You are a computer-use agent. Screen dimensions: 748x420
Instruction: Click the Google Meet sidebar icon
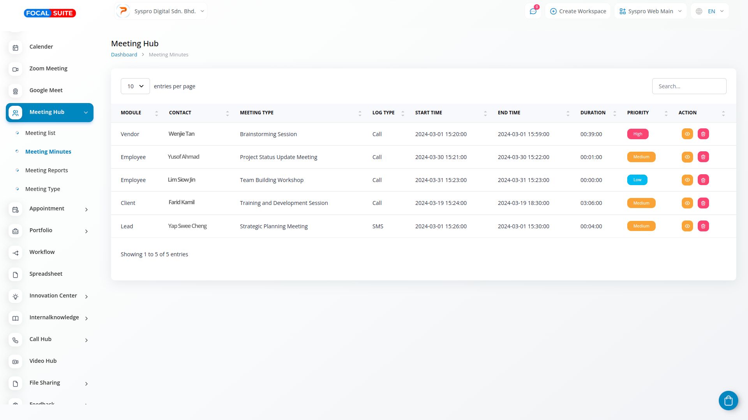coord(16,91)
